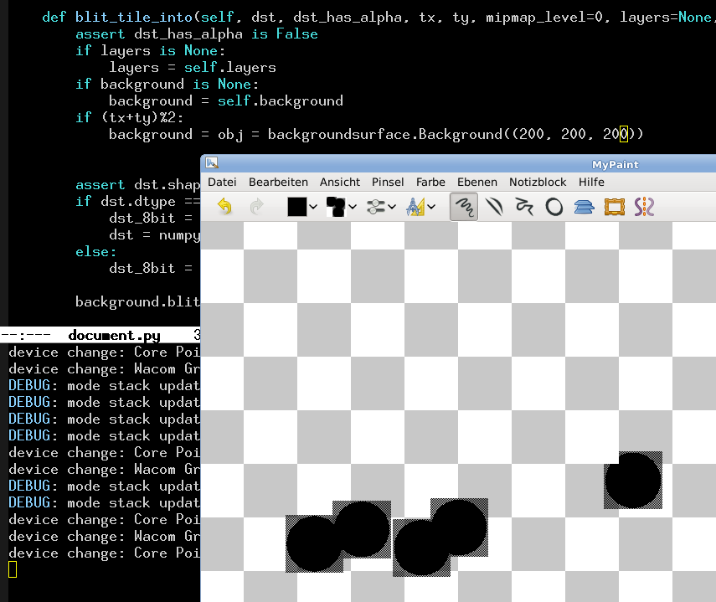Click the symmetry painting icon
The image size is (716, 602).
click(x=644, y=207)
